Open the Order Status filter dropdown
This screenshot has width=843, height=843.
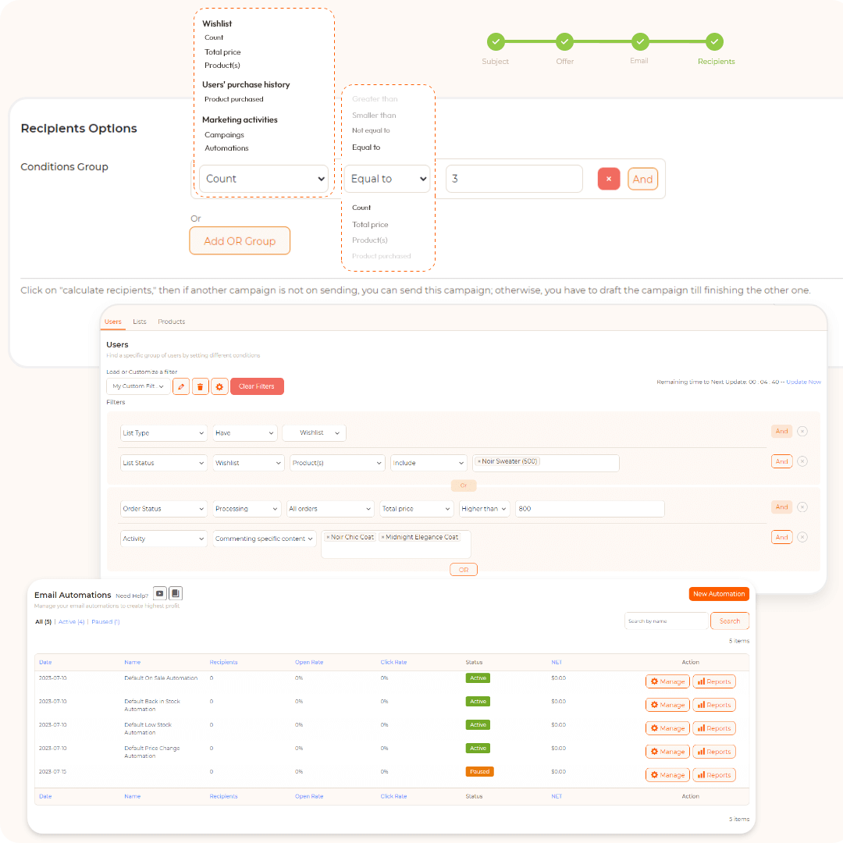[163, 509]
